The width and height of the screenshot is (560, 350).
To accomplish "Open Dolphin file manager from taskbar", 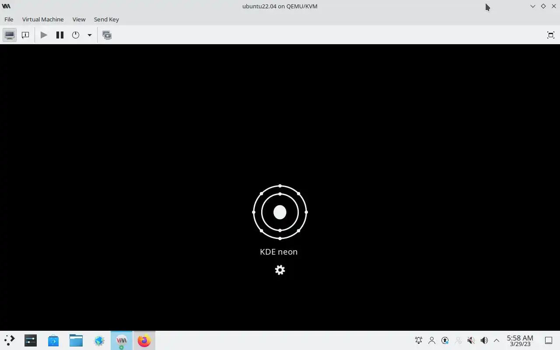I will tap(76, 340).
